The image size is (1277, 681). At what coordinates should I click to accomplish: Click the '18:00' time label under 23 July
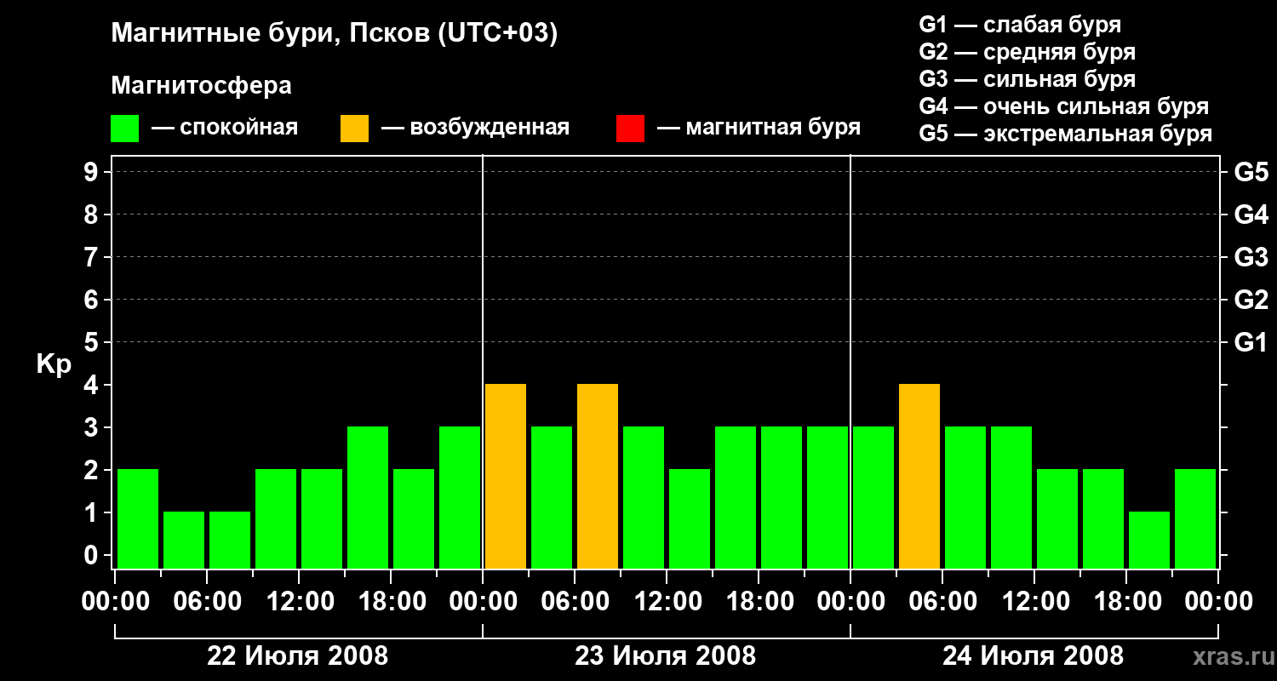tap(759, 602)
